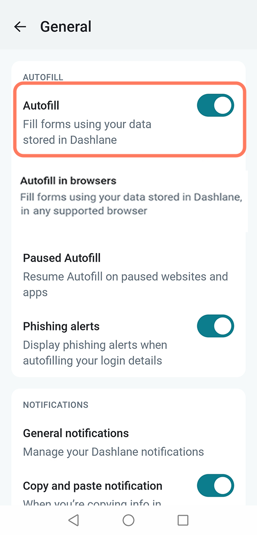Viewport: 257px width, 535px height.
Task: Select the Phishing alerts label text
Action: [61, 326]
